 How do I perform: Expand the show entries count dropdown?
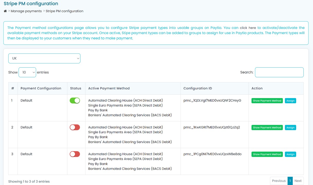click(x=27, y=72)
